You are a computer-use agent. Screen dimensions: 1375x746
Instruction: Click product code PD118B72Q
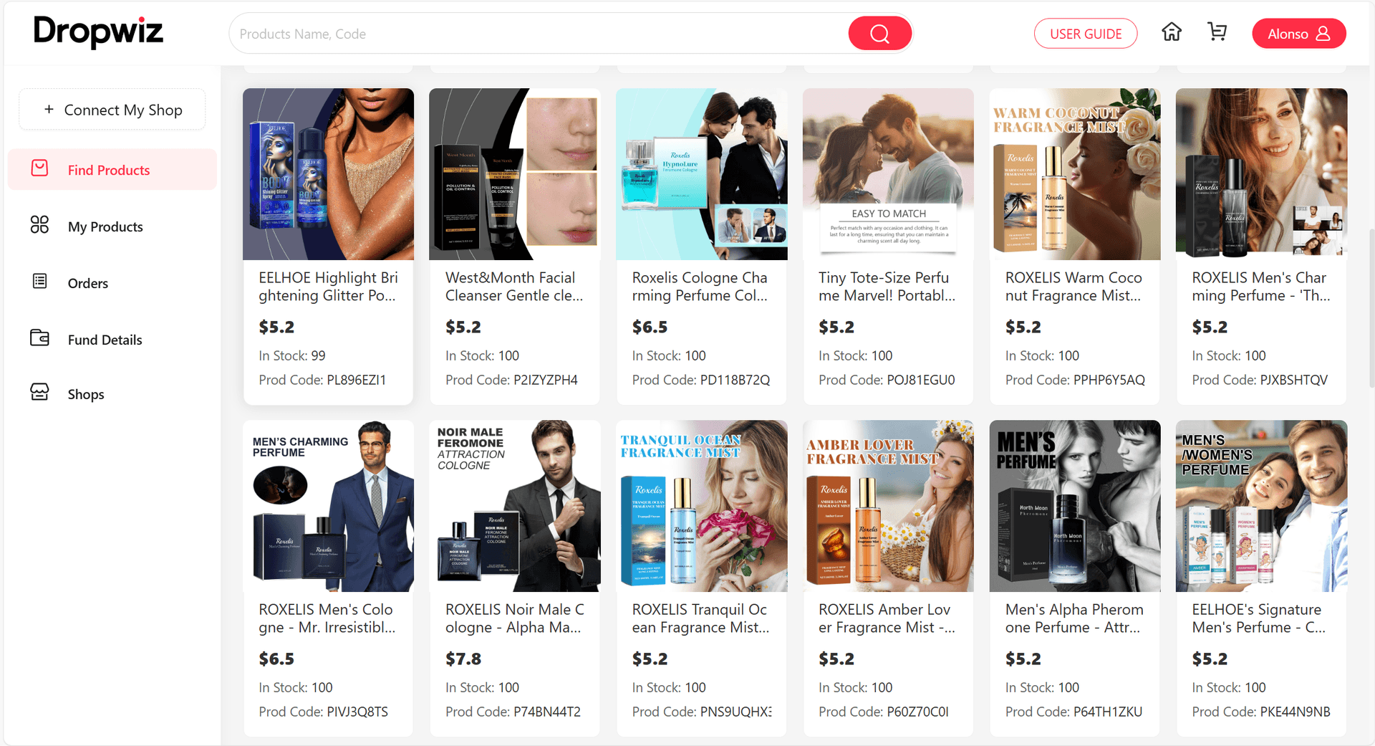[x=735, y=380]
